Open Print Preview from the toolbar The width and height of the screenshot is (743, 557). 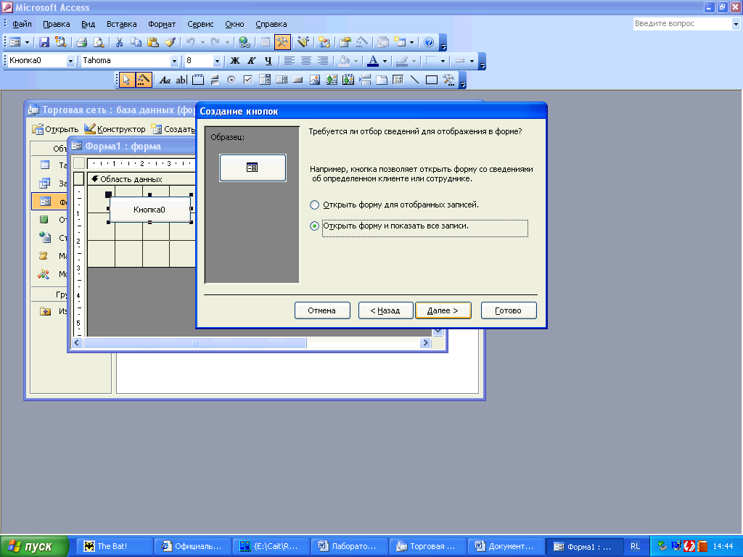(99, 42)
